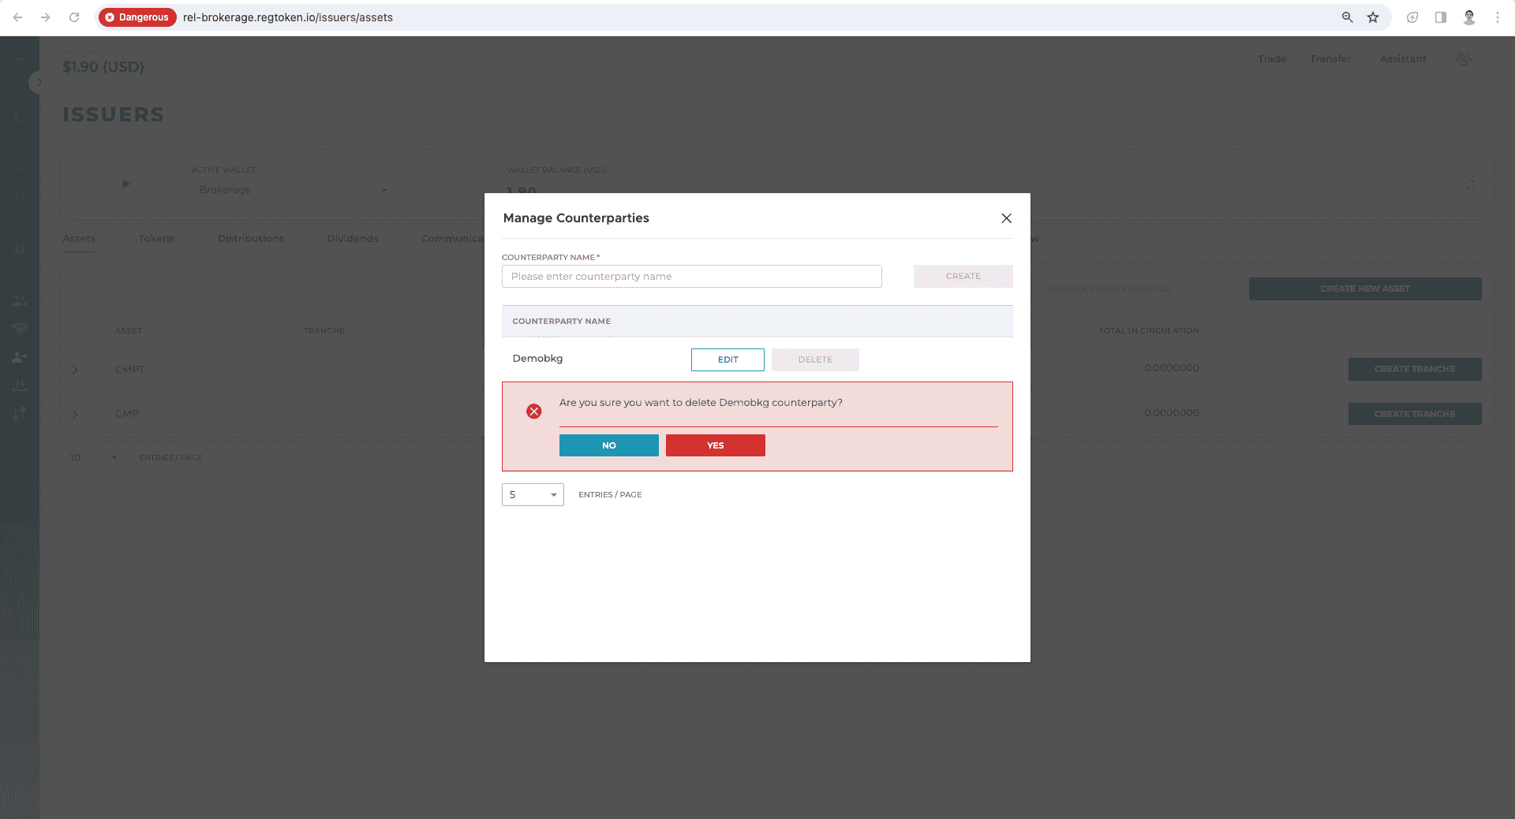Open the browser profile avatar
1515x819 pixels.
point(1469,17)
